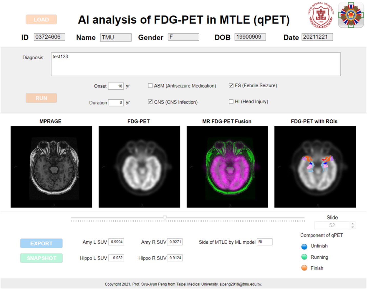Click the blue Unfinish status lamp
The height and width of the screenshot is (289, 367).
[304, 246]
